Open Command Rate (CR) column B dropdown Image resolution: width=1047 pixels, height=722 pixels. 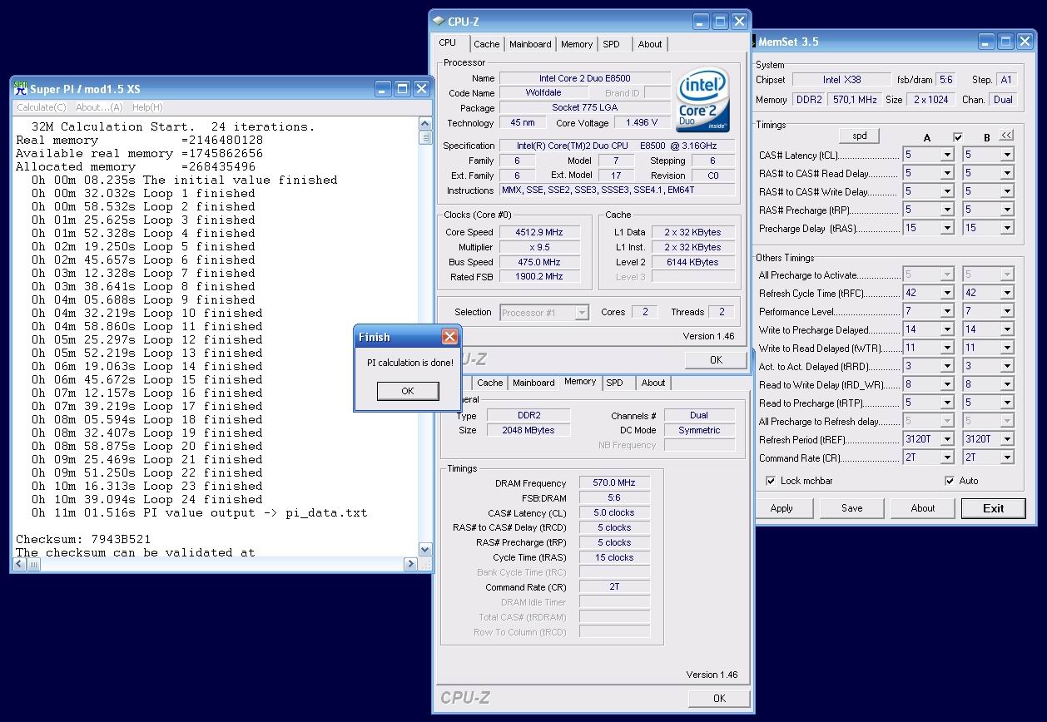coord(1007,457)
